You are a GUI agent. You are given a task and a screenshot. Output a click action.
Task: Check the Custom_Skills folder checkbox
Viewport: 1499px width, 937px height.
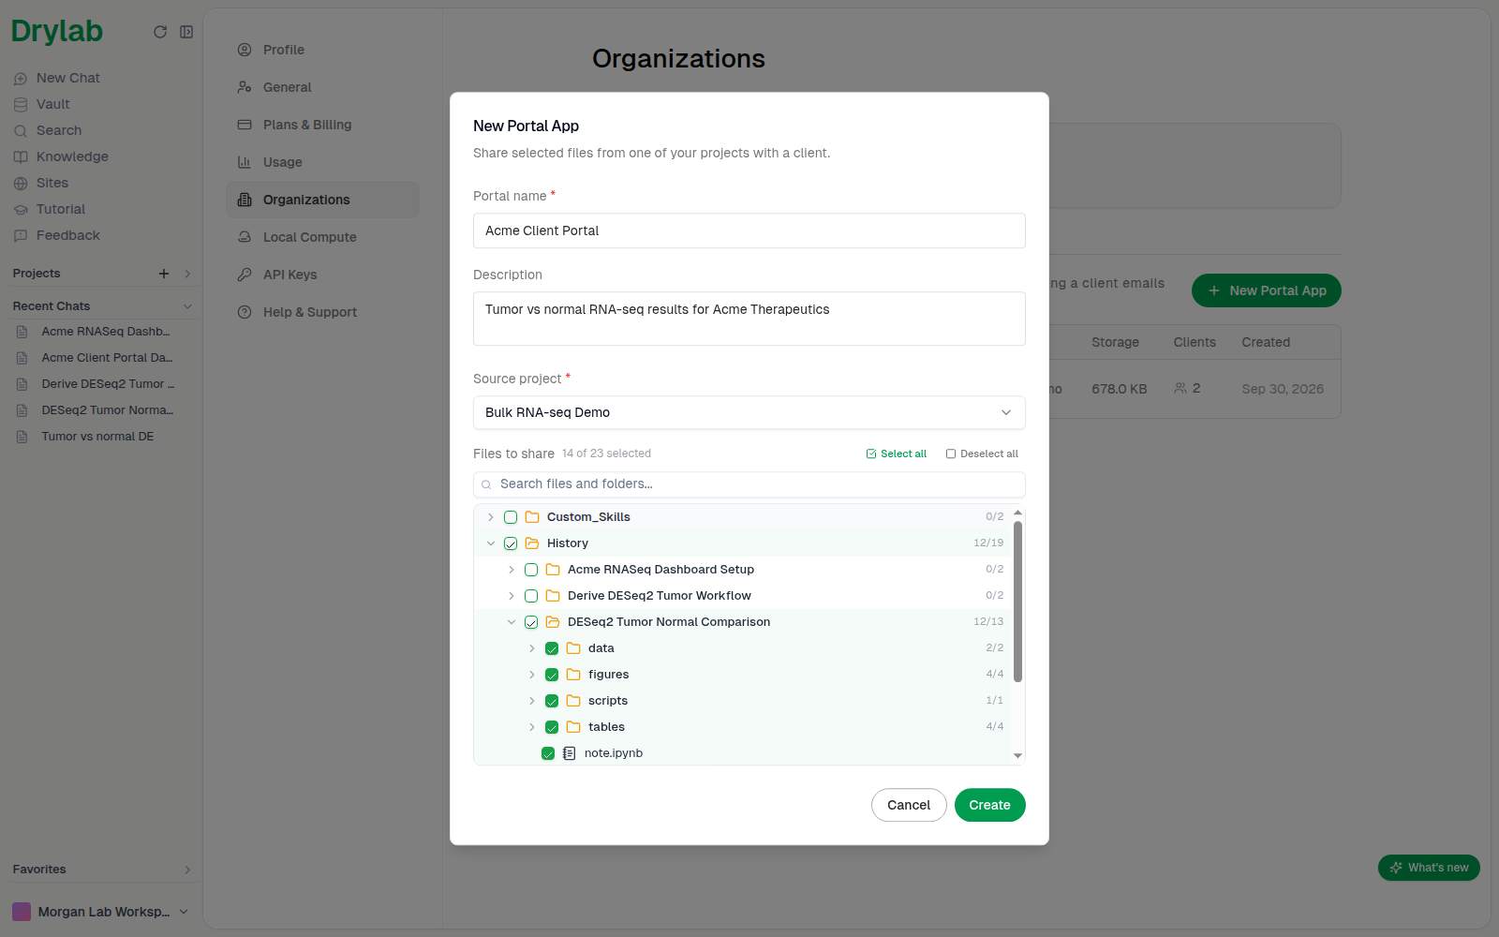pos(511,517)
